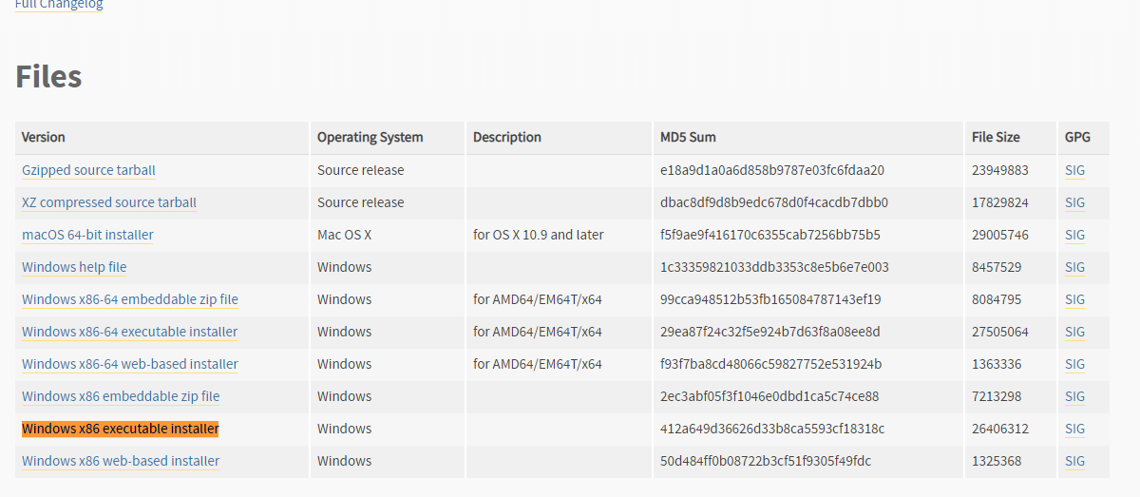Viewport: 1140px width, 497px height.
Task: Open the Full Changelog link
Action: [x=59, y=5]
